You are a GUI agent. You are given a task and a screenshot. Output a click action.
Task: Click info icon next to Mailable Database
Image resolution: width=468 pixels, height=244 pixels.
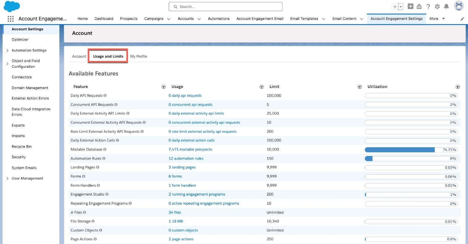pos(105,149)
